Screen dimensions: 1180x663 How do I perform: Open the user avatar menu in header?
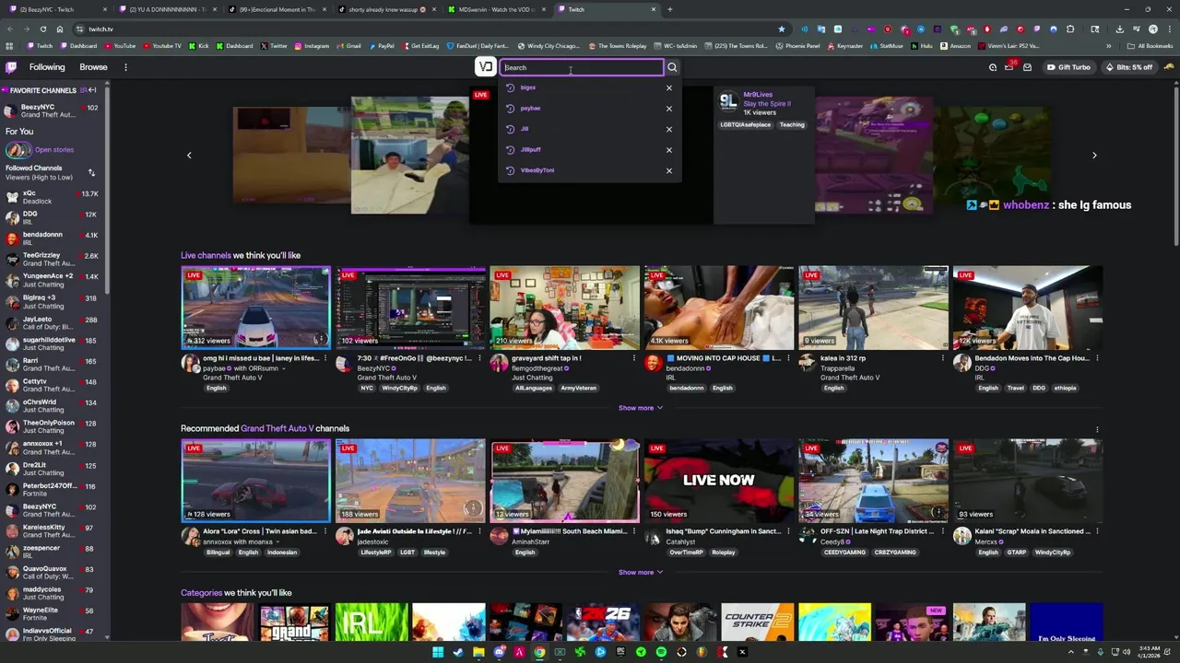1169,67
